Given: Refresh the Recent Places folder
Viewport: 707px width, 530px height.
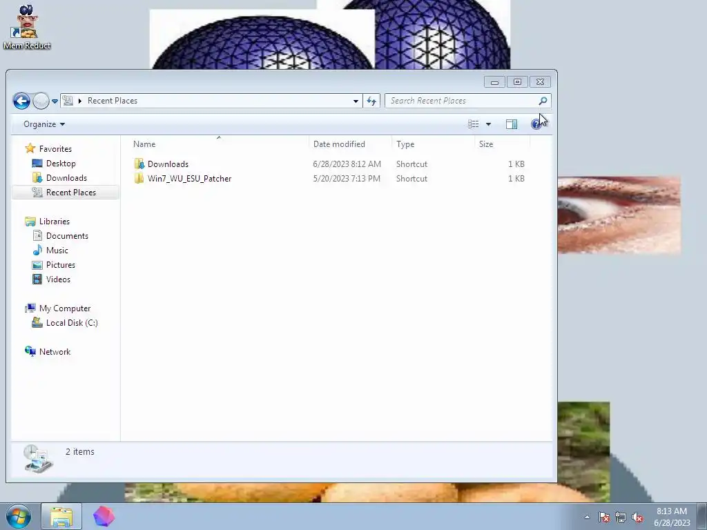Looking at the screenshot, I should tap(371, 101).
